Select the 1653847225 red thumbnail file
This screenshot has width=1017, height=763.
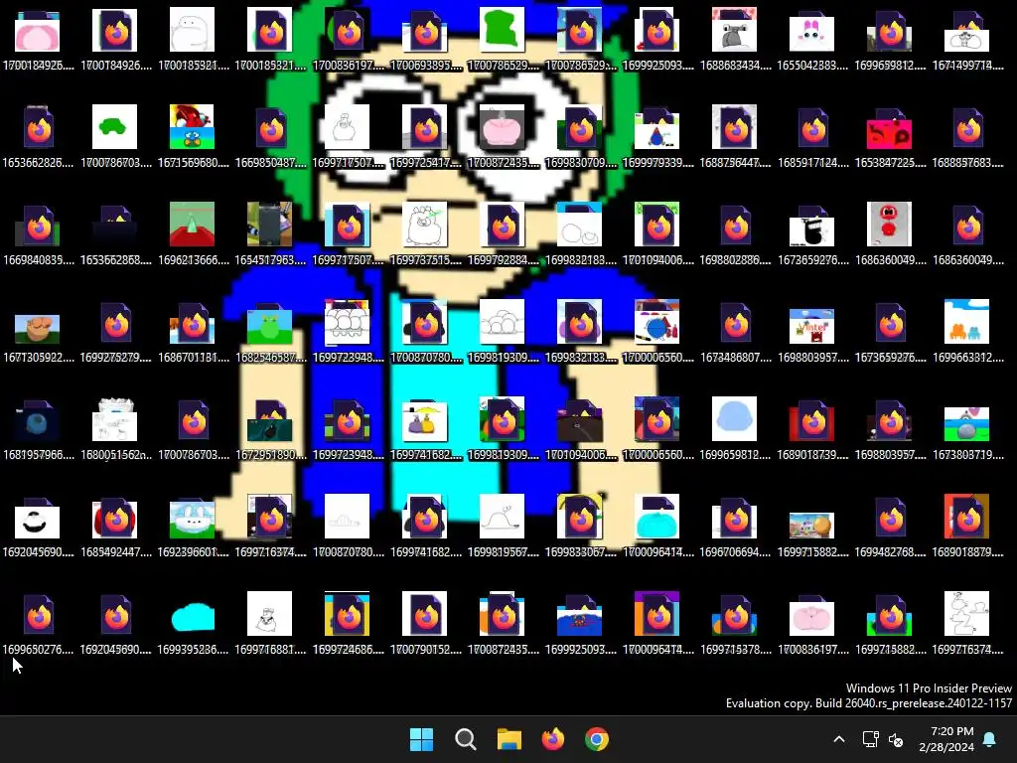(x=889, y=128)
